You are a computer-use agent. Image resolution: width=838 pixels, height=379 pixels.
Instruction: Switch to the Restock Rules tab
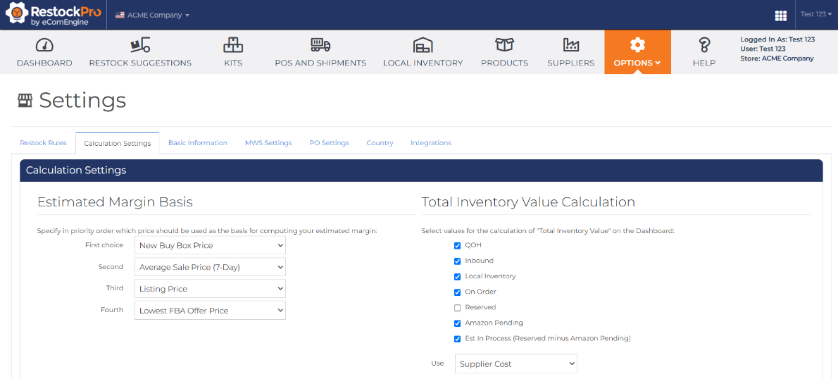[x=43, y=143]
